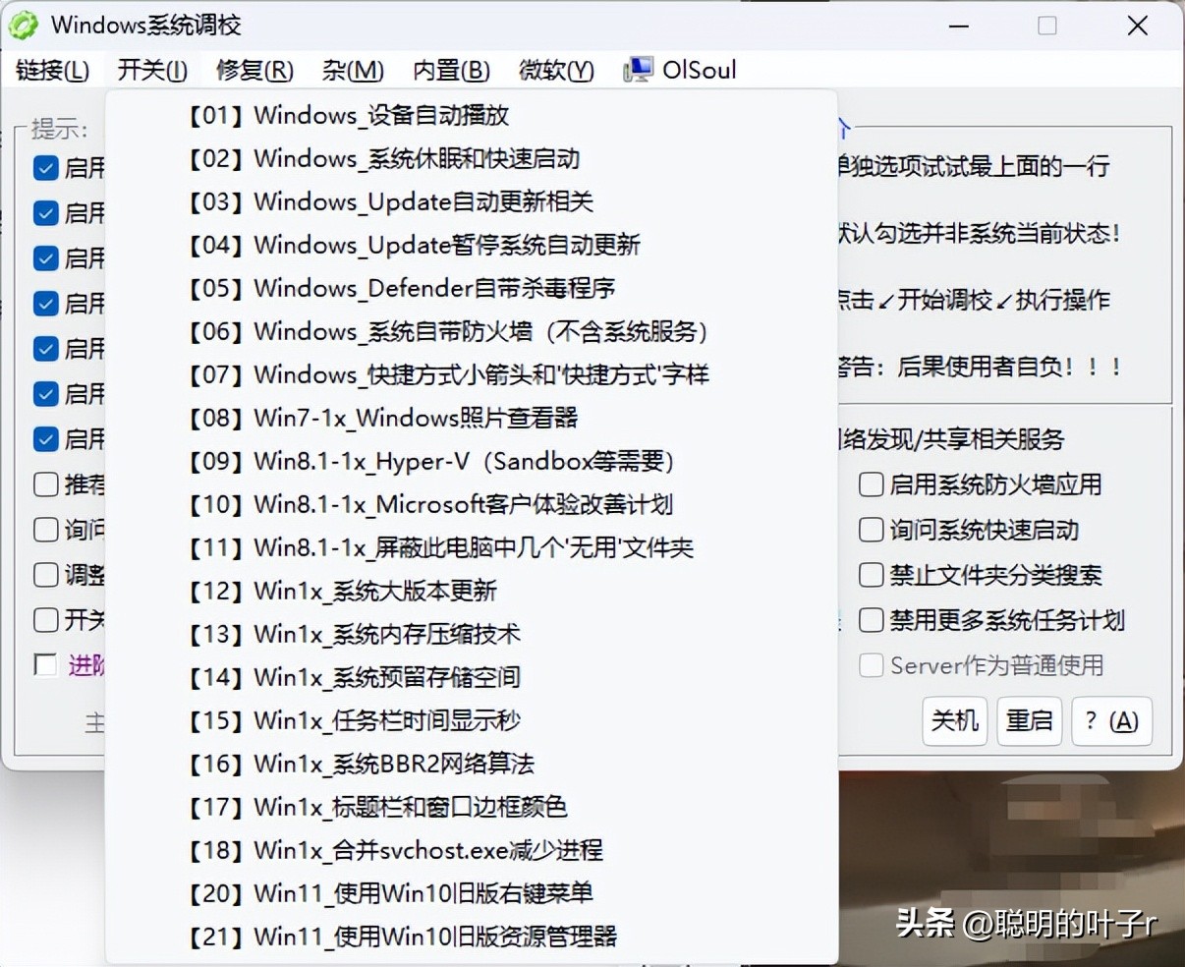
Task: Uncheck the topmost 启用 checkbox on the left
Action: [x=45, y=167]
